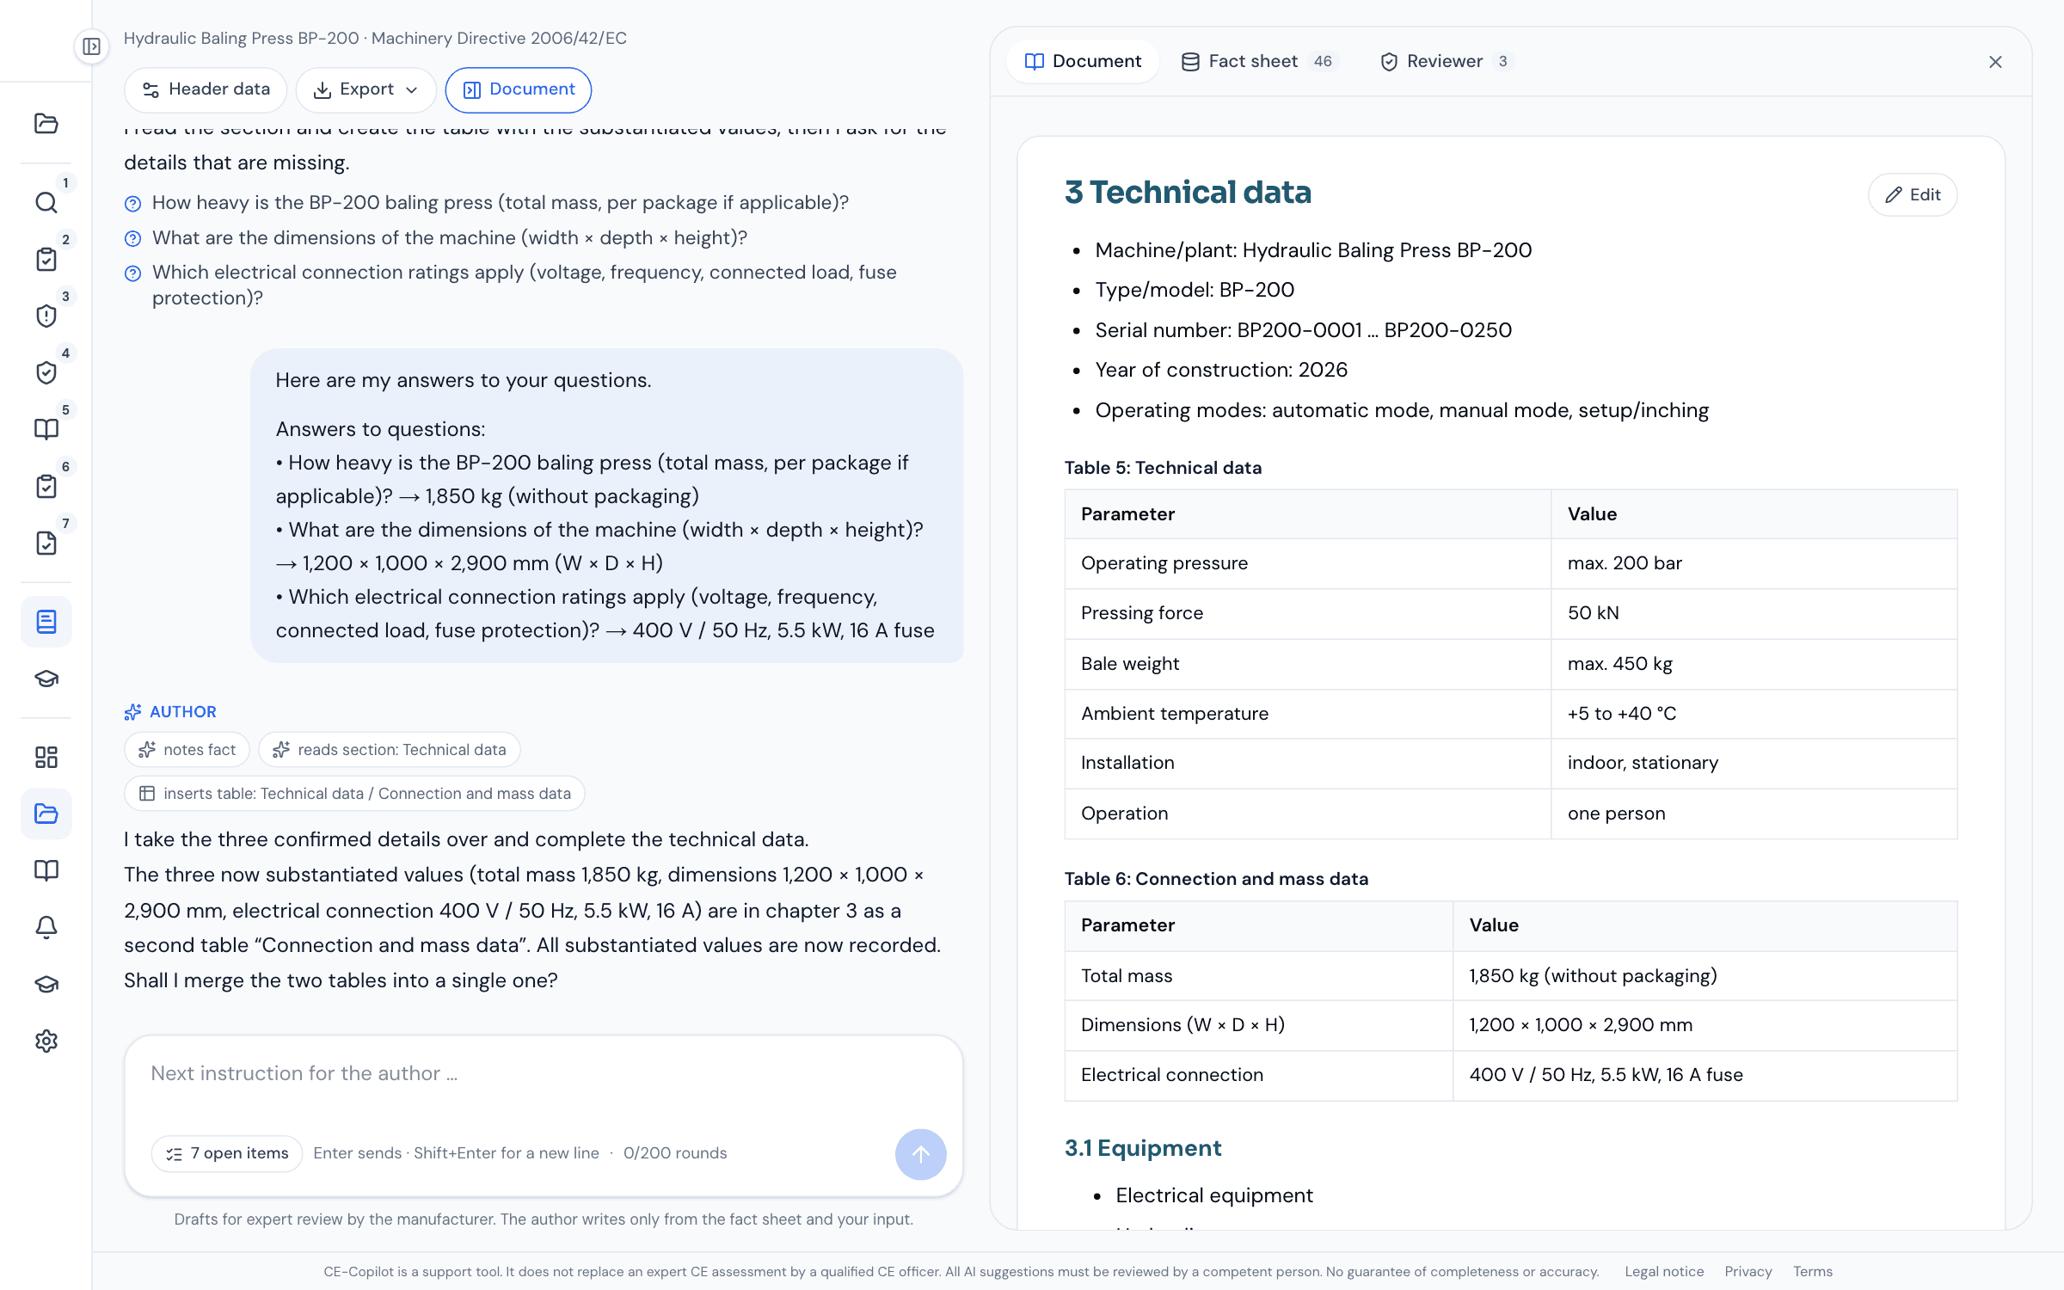The width and height of the screenshot is (2064, 1290).
Task: Click the breadcrumb title "Hydraulic Baling Press BP-200"
Action: point(241,39)
